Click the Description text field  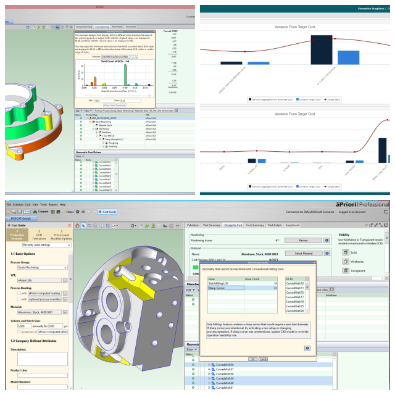pyautogui.click(x=43, y=359)
